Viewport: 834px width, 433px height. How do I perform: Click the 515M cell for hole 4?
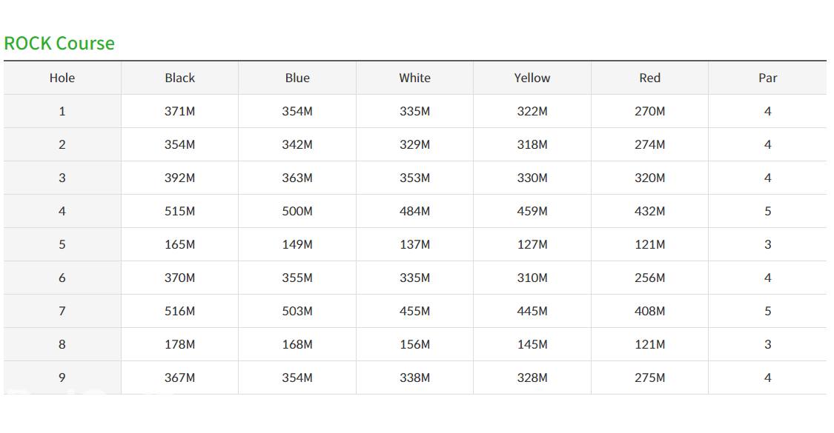(179, 211)
